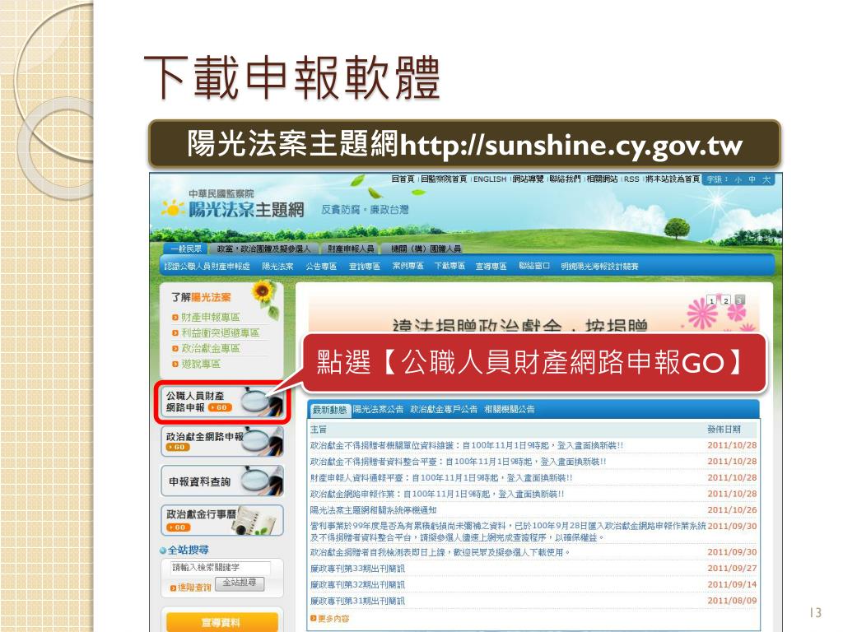
Task: Select the 一般民眾 audience tab
Action: coord(186,249)
